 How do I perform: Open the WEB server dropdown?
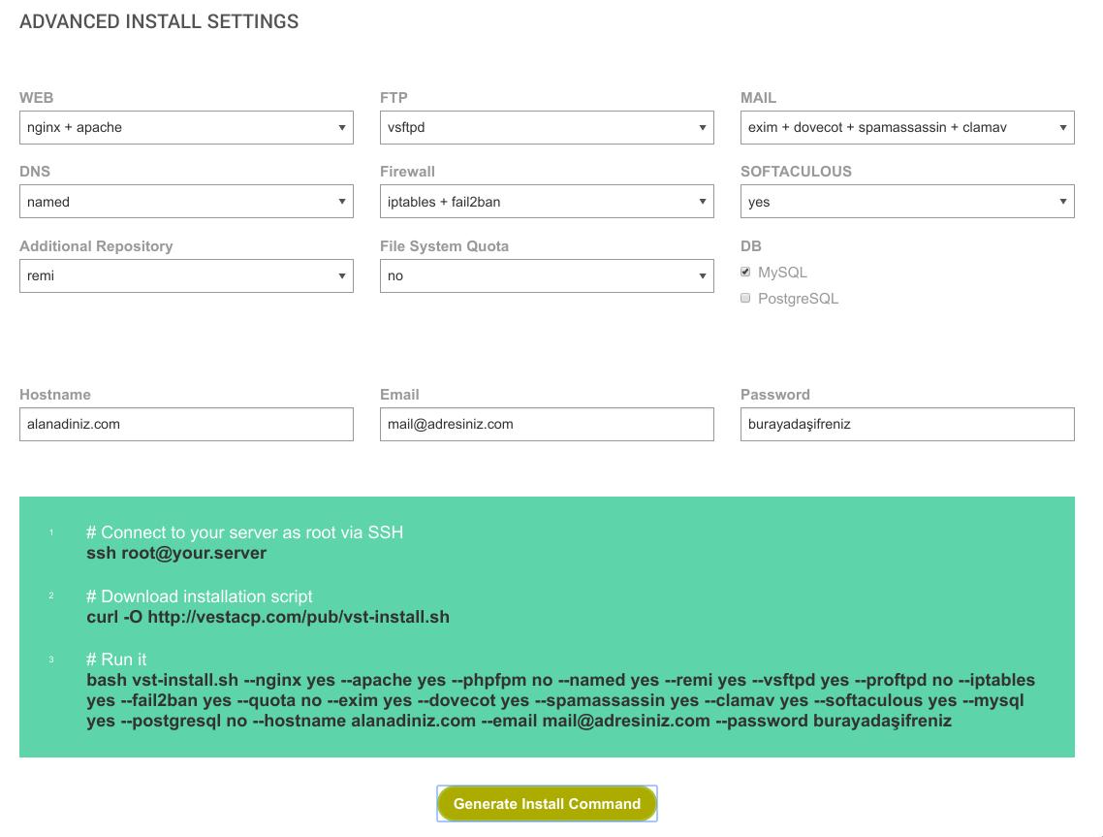(x=186, y=127)
